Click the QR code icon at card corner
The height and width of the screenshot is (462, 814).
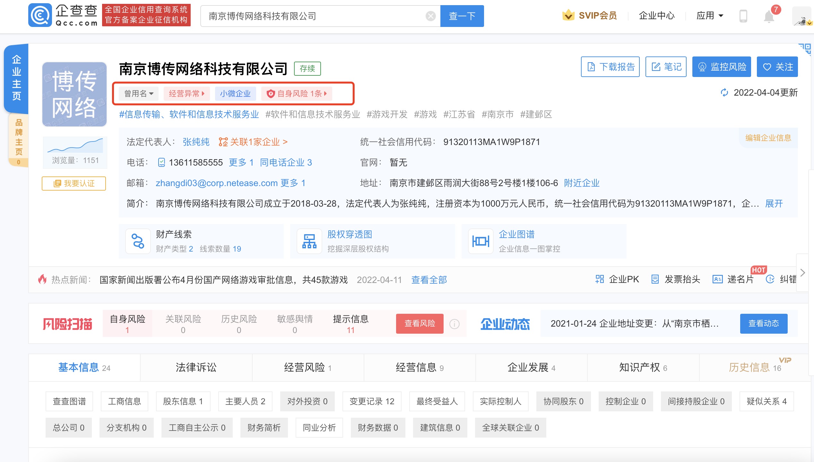coord(804,49)
